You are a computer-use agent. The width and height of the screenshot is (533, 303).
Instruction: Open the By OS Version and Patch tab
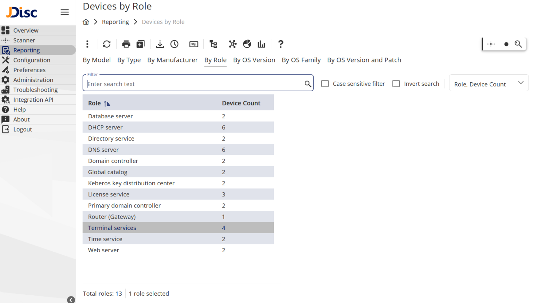tap(364, 60)
